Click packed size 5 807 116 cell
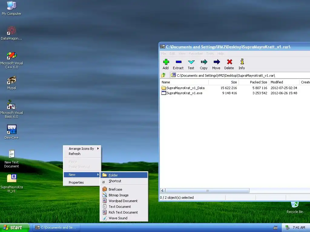Image resolution: width=310 pixels, height=232 pixels. point(259,88)
